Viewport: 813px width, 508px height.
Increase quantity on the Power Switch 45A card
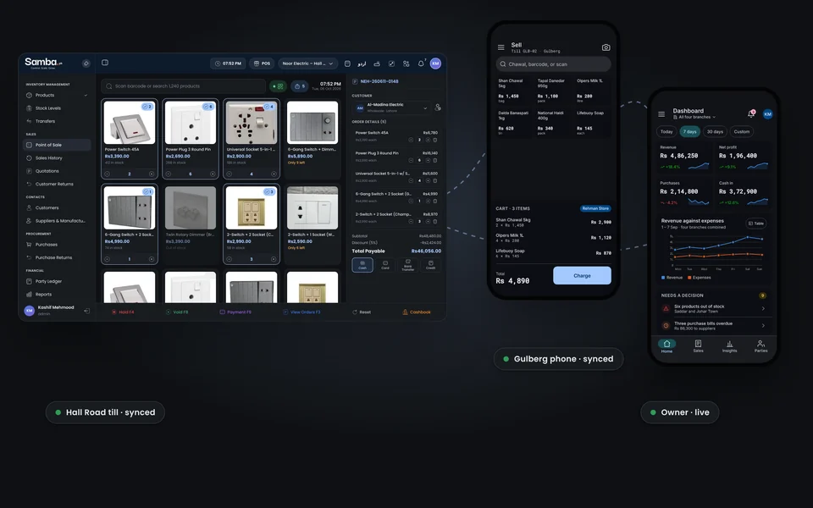point(152,174)
